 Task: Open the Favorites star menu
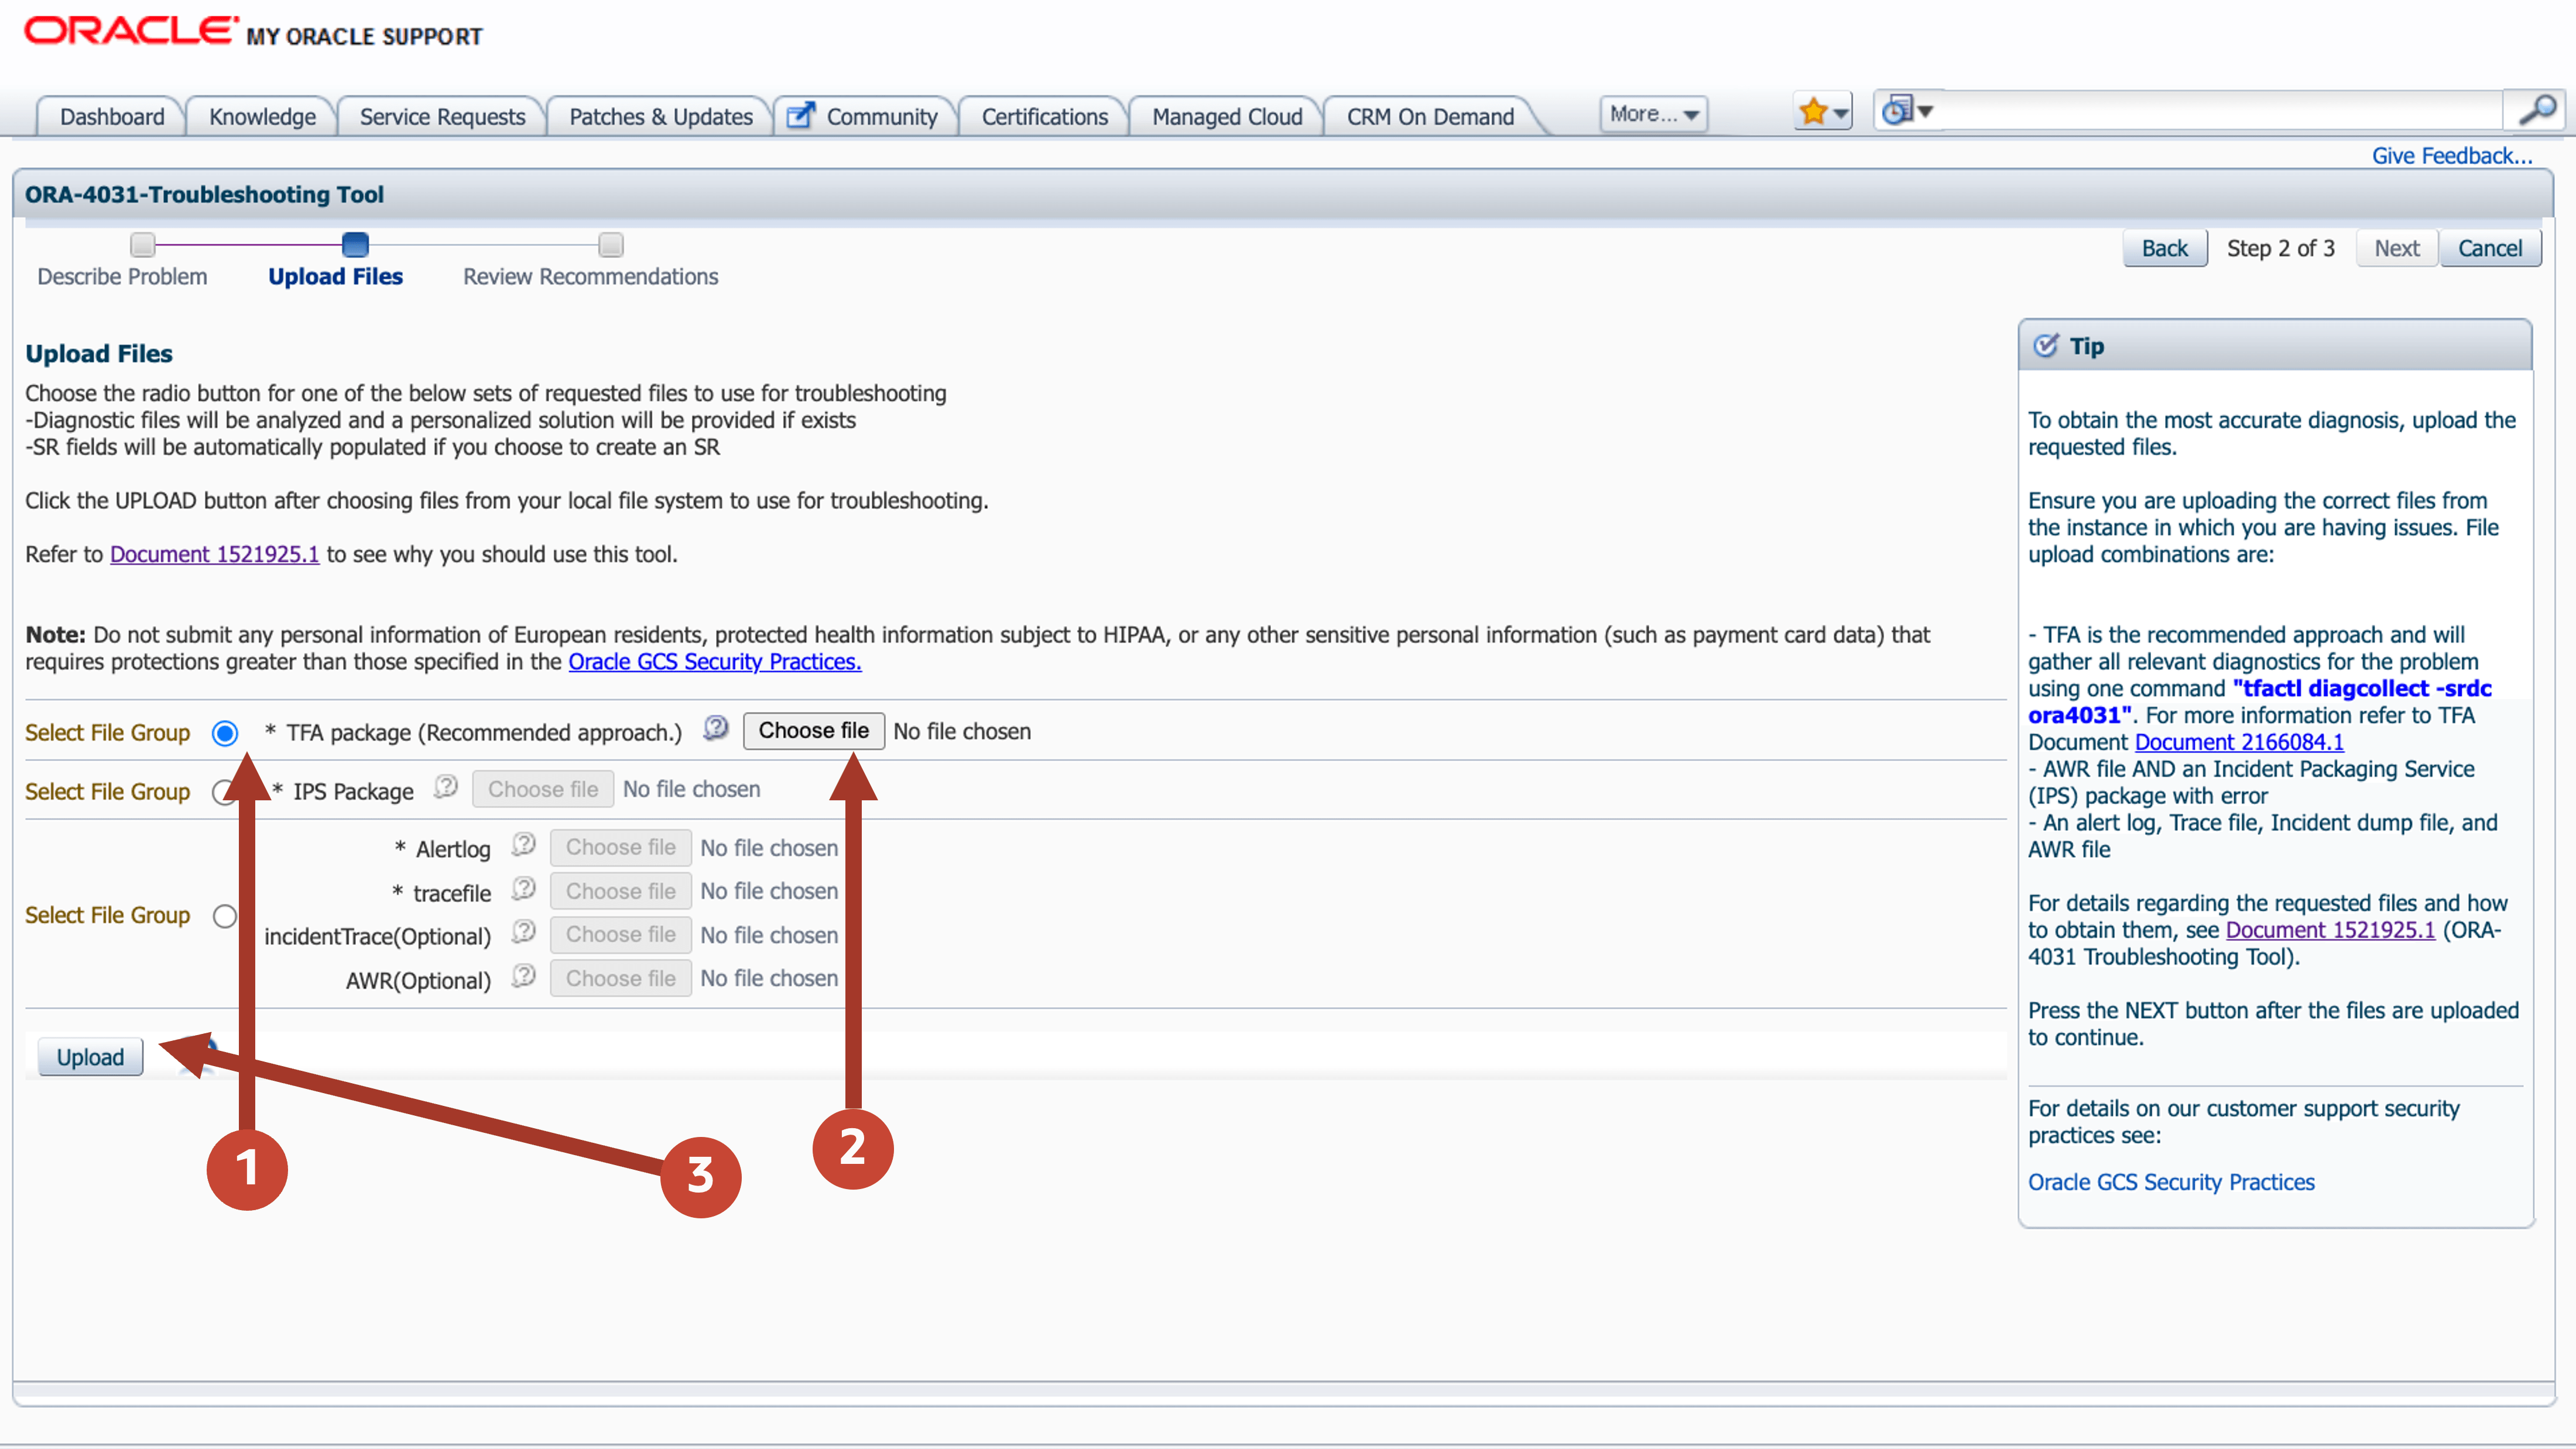(x=1822, y=112)
